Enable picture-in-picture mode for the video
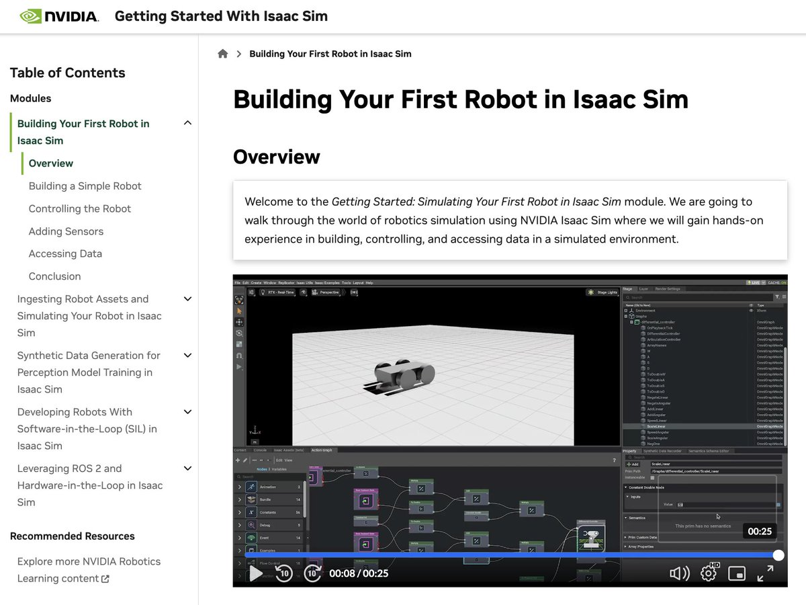Screen dimensions: 806x605 pyautogui.click(x=737, y=573)
